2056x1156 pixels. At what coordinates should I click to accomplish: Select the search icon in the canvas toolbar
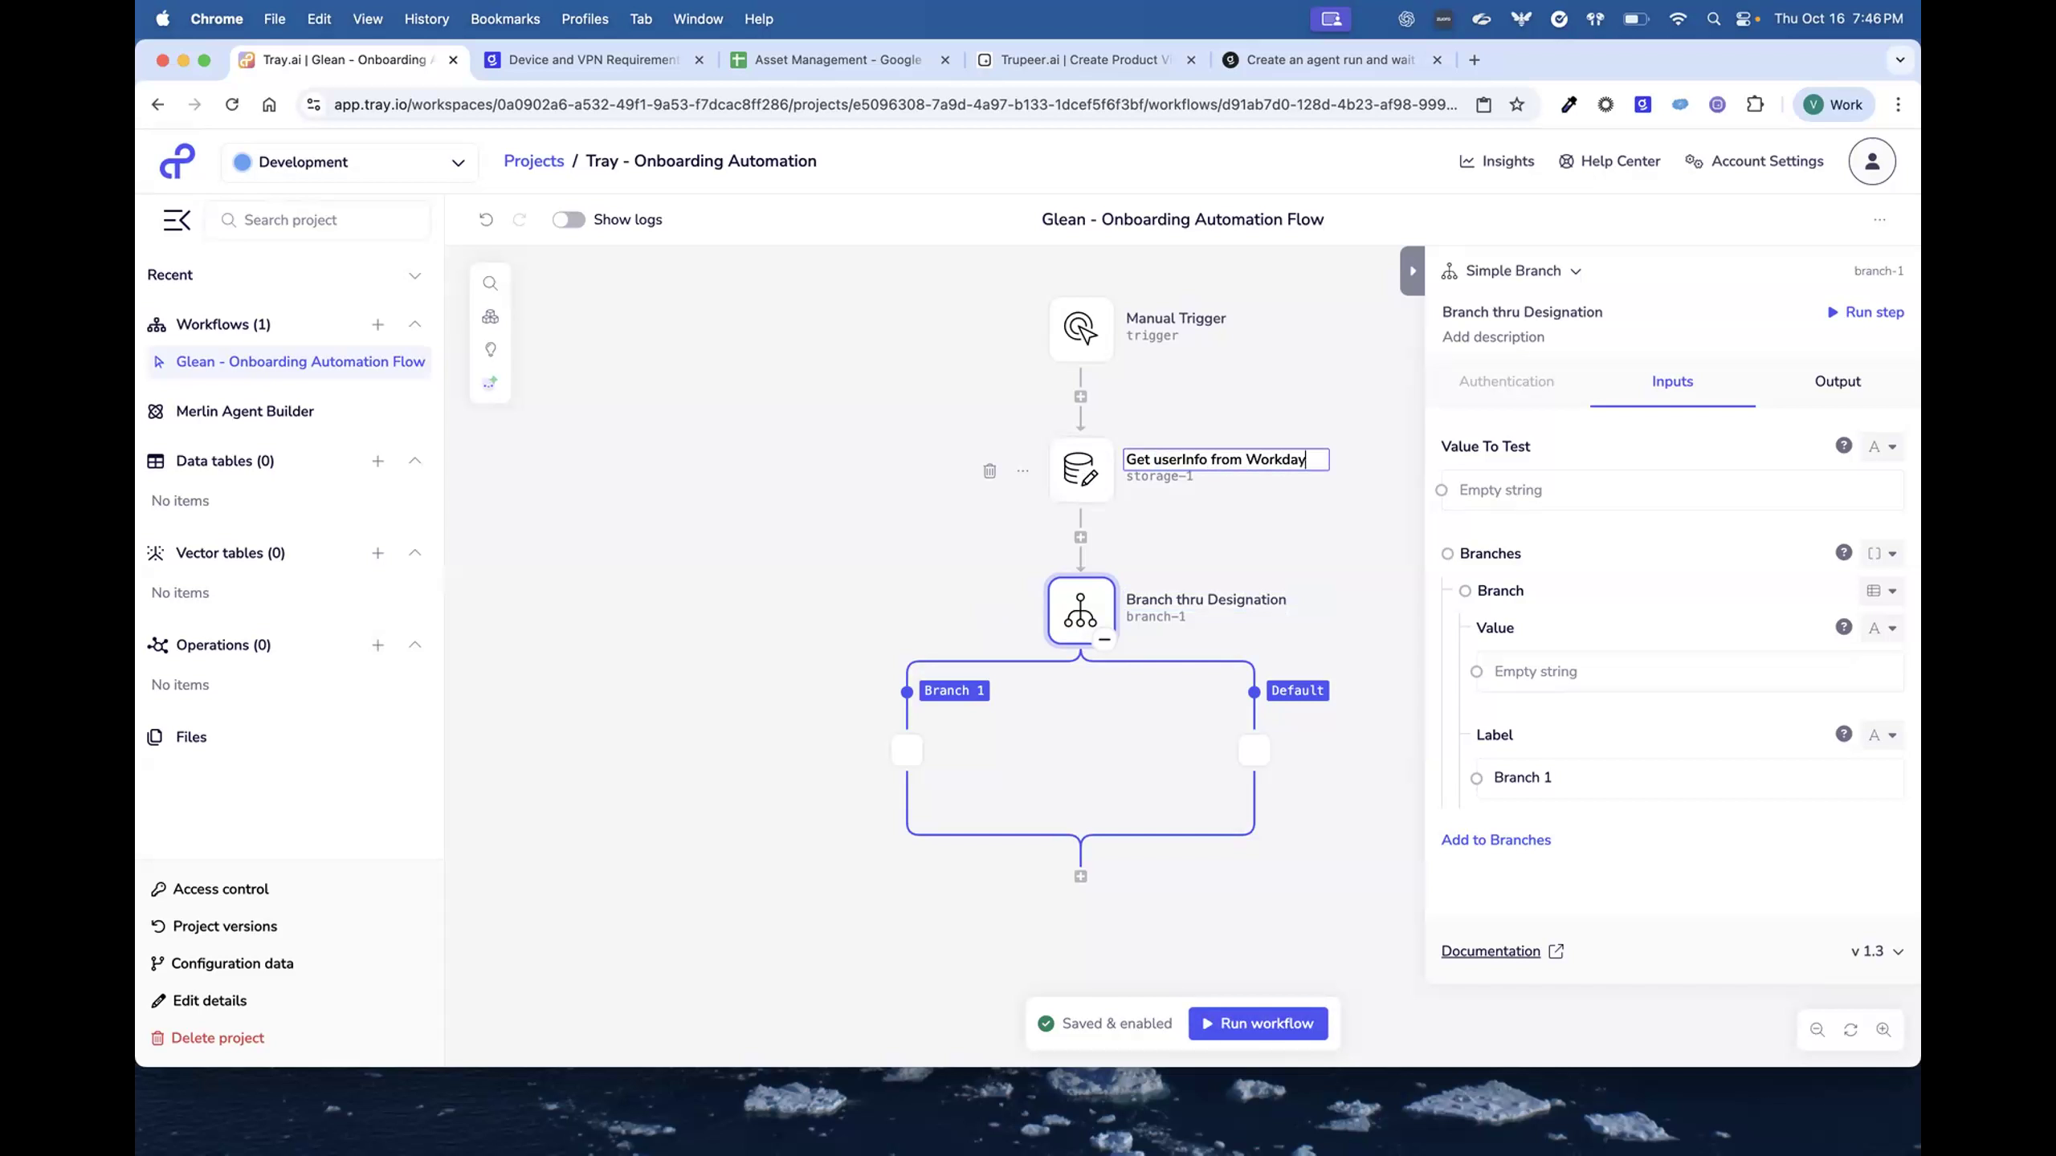pyautogui.click(x=490, y=283)
